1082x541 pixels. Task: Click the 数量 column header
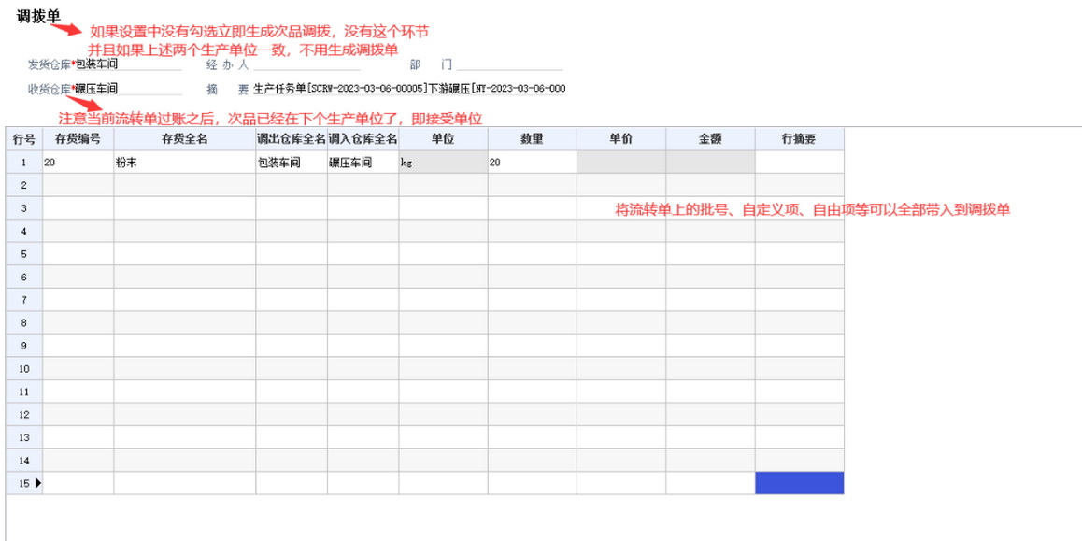tap(532, 139)
